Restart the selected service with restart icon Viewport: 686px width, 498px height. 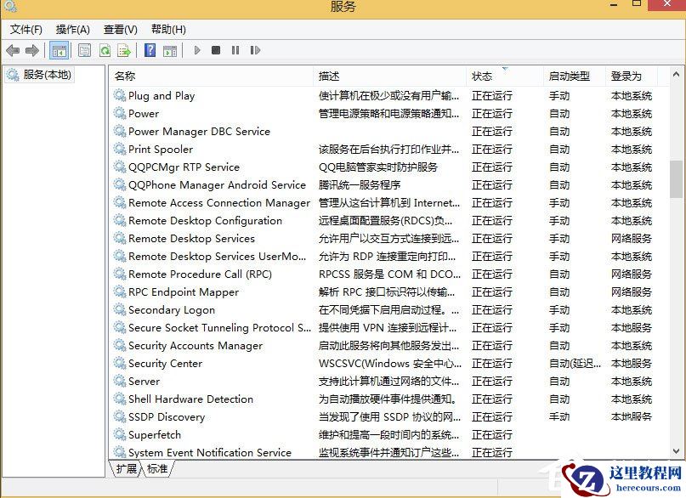[x=254, y=50]
